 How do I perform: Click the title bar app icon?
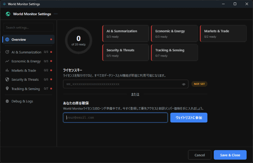pos(4,4)
